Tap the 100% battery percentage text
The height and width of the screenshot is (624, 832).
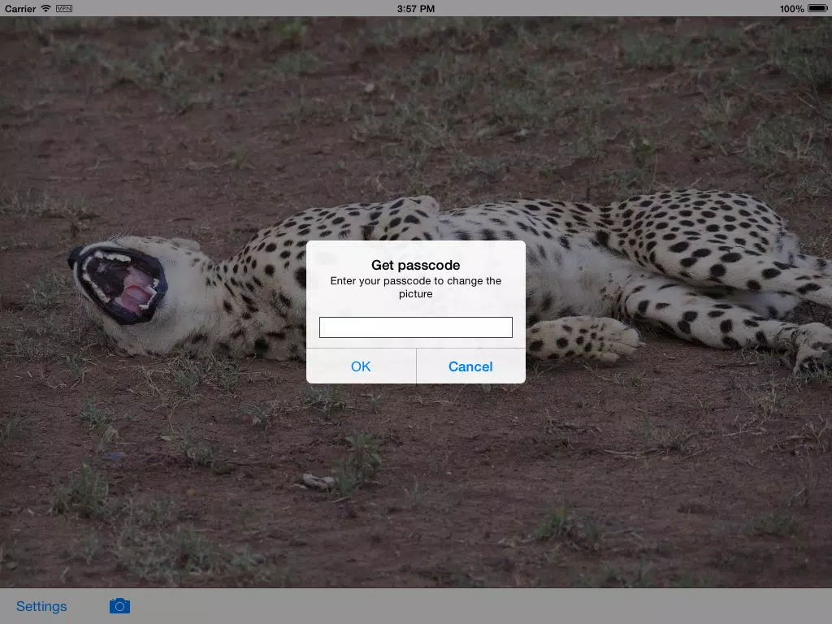[x=791, y=8]
